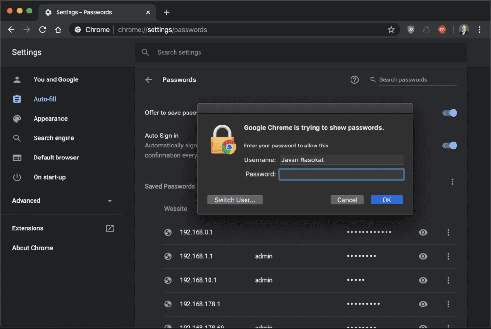Open Auto-fill settings section
Screen dimensions: 491x329
[45, 99]
